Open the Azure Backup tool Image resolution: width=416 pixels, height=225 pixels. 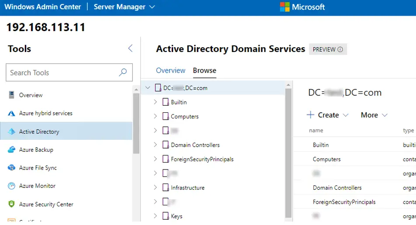point(66,150)
